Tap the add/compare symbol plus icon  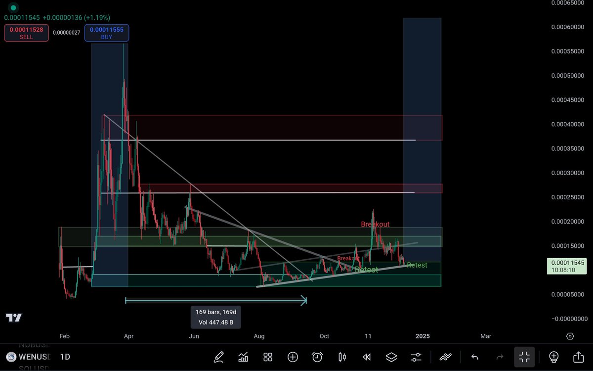click(x=293, y=357)
